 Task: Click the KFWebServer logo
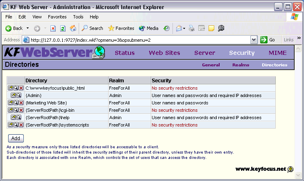click(x=54, y=52)
